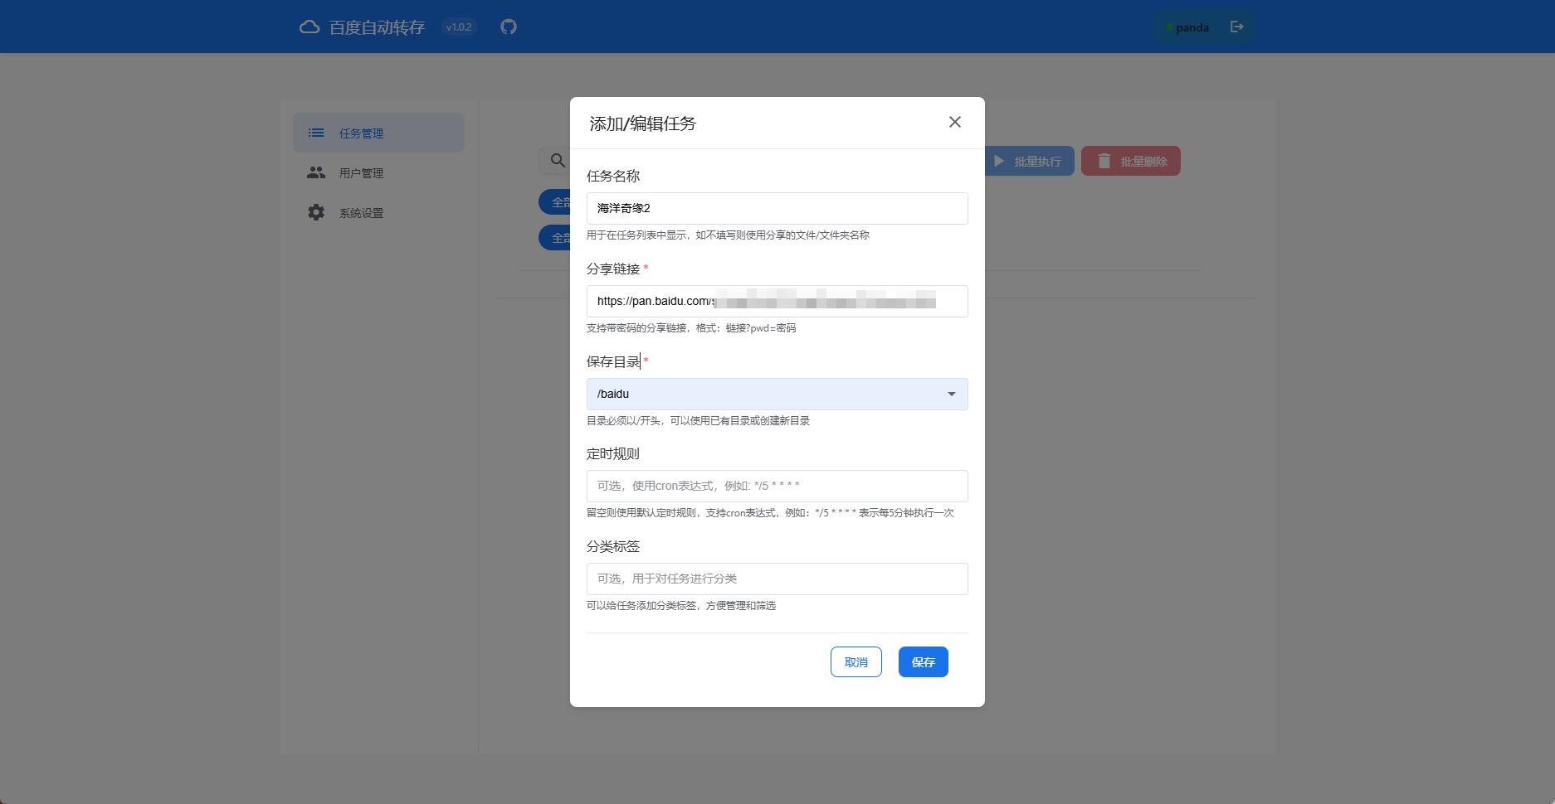This screenshot has height=804, width=1555.
Task: Click the 保存 button
Action: pos(924,661)
